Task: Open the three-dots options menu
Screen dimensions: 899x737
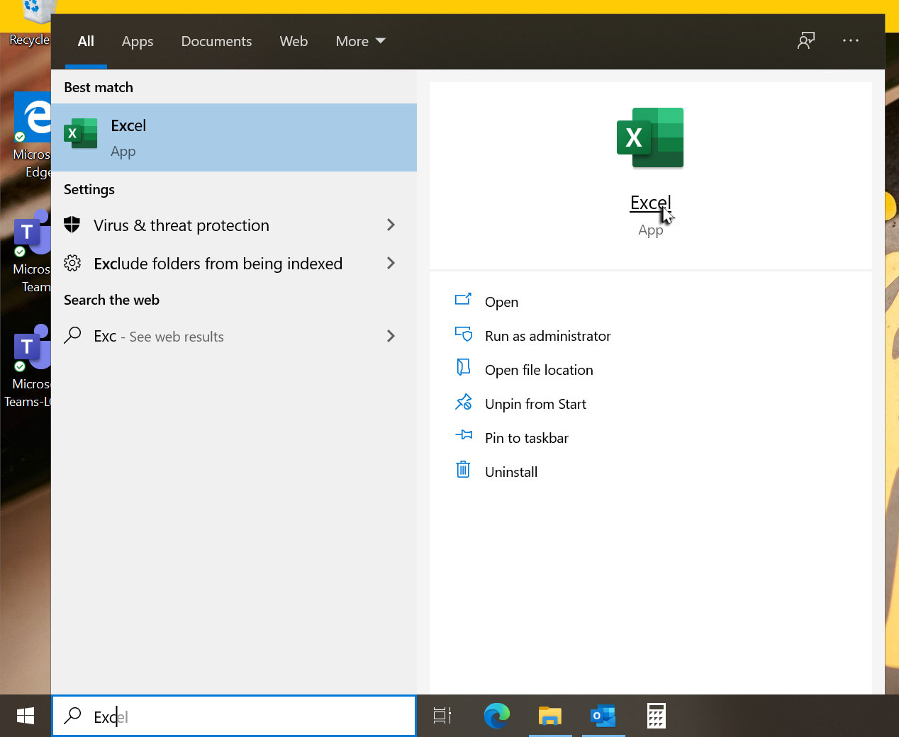Action: tap(850, 40)
